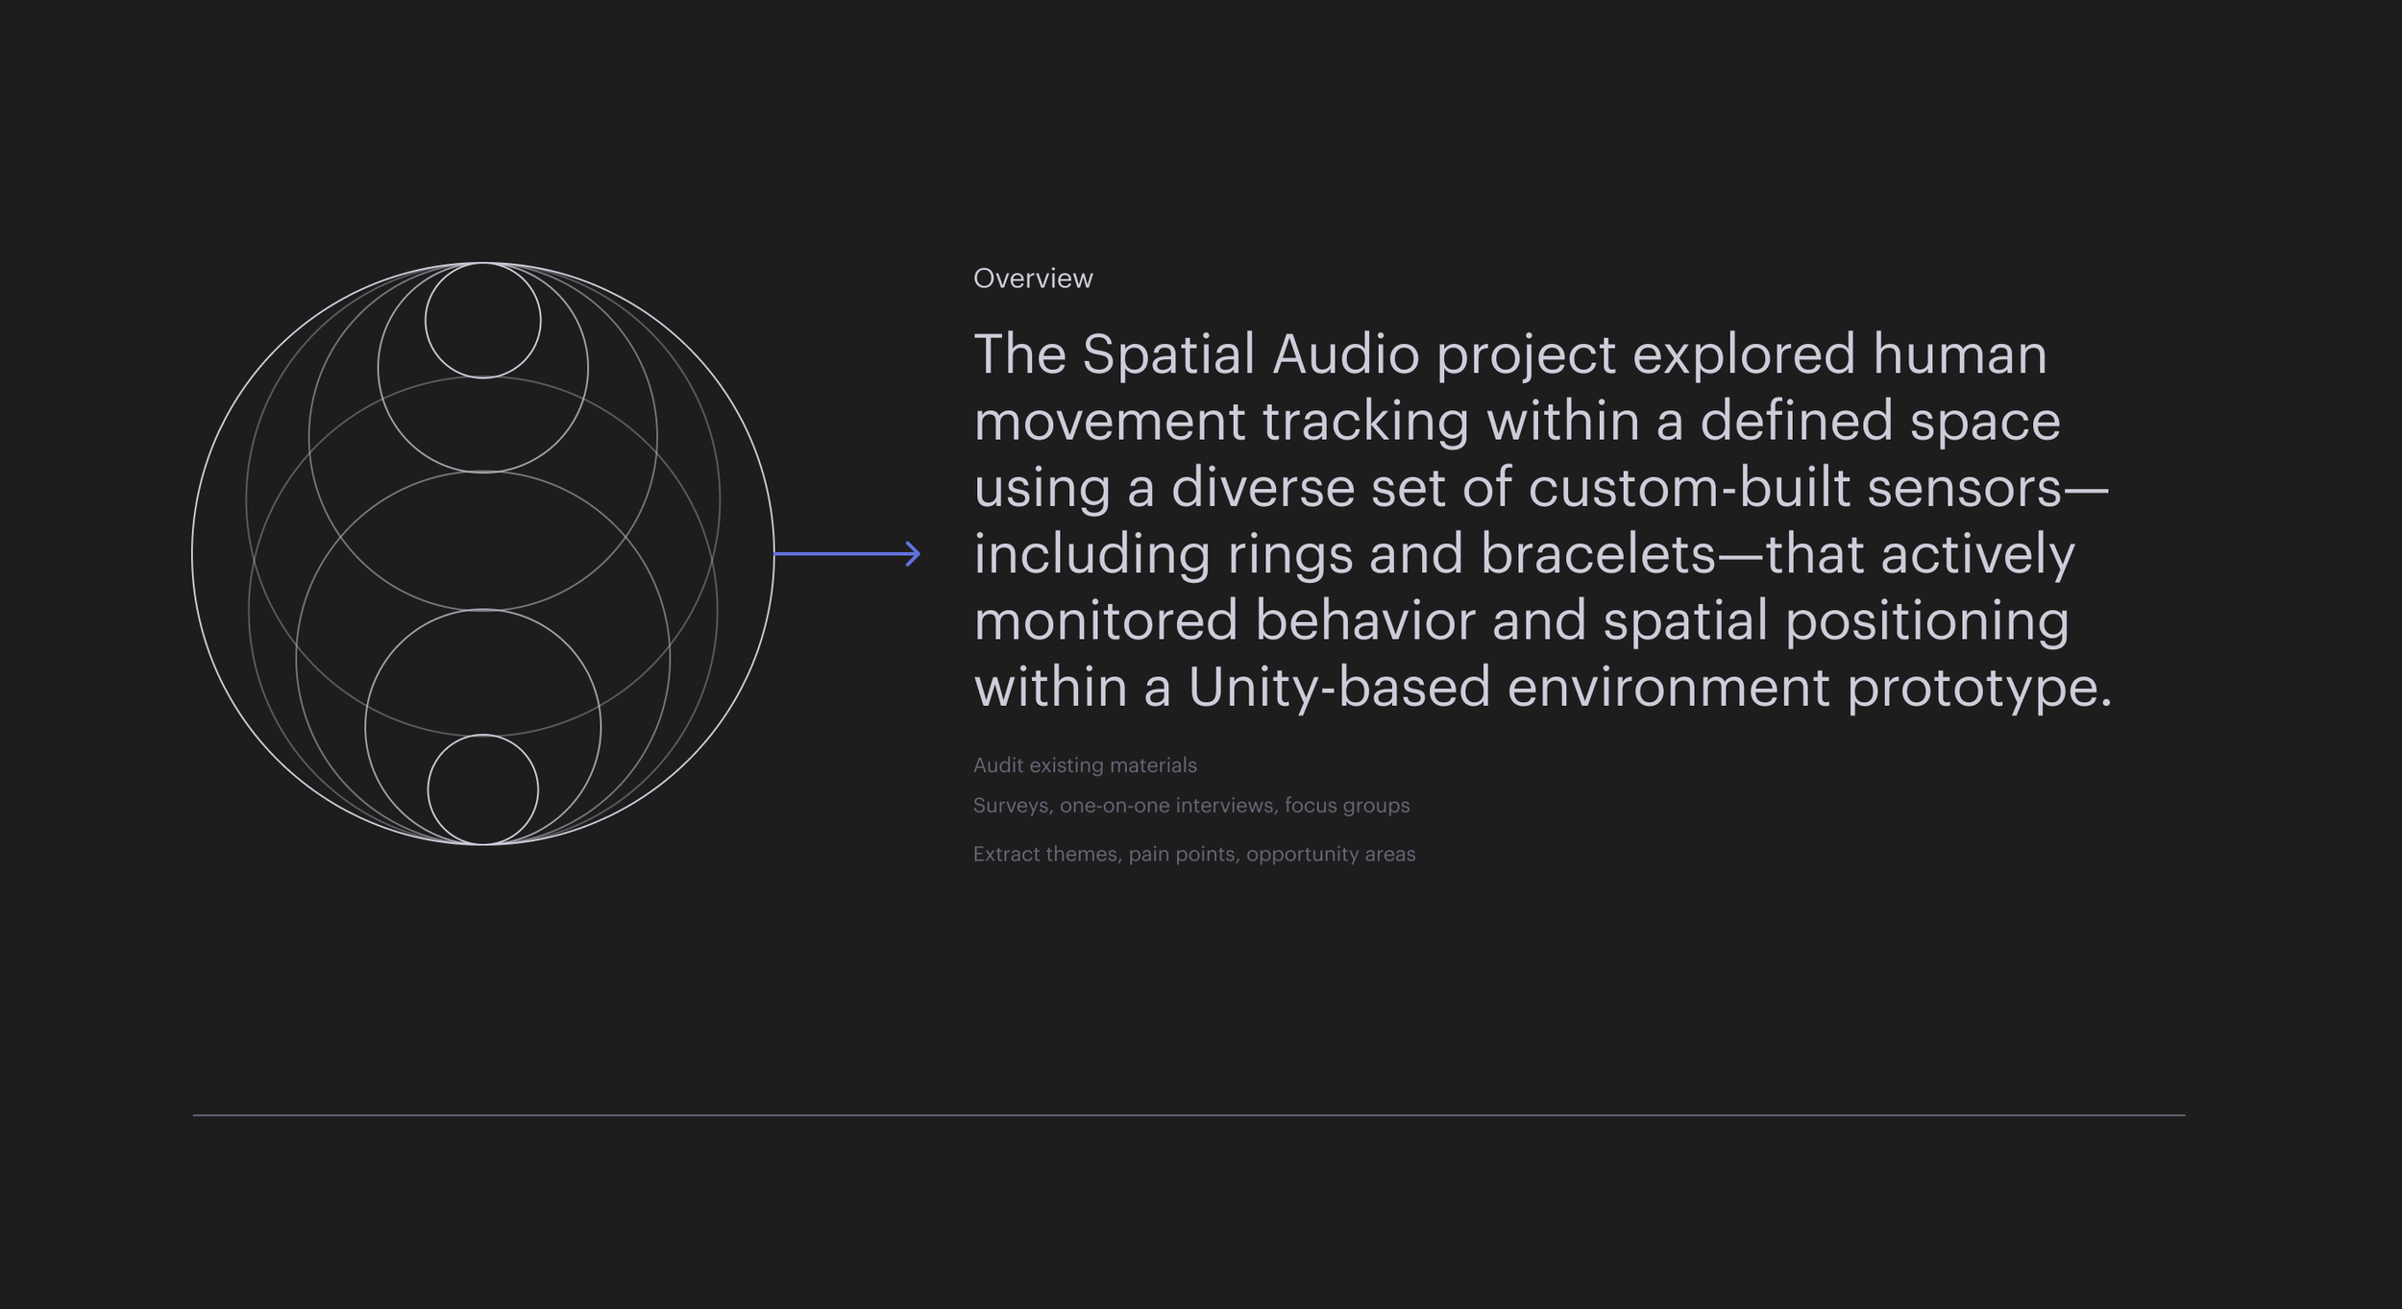The image size is (2402, 1309).
Task: Click the leftmost edge of the outer circle
Action: point(192,554)
